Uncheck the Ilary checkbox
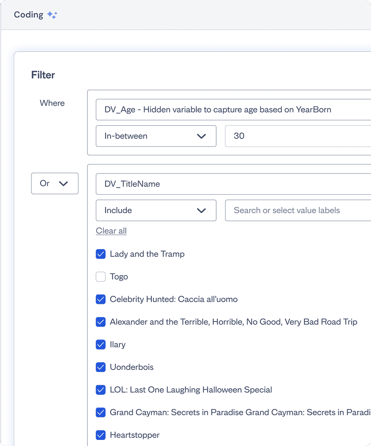The height and width of the screenshot is (446, 371). [100, 345]
